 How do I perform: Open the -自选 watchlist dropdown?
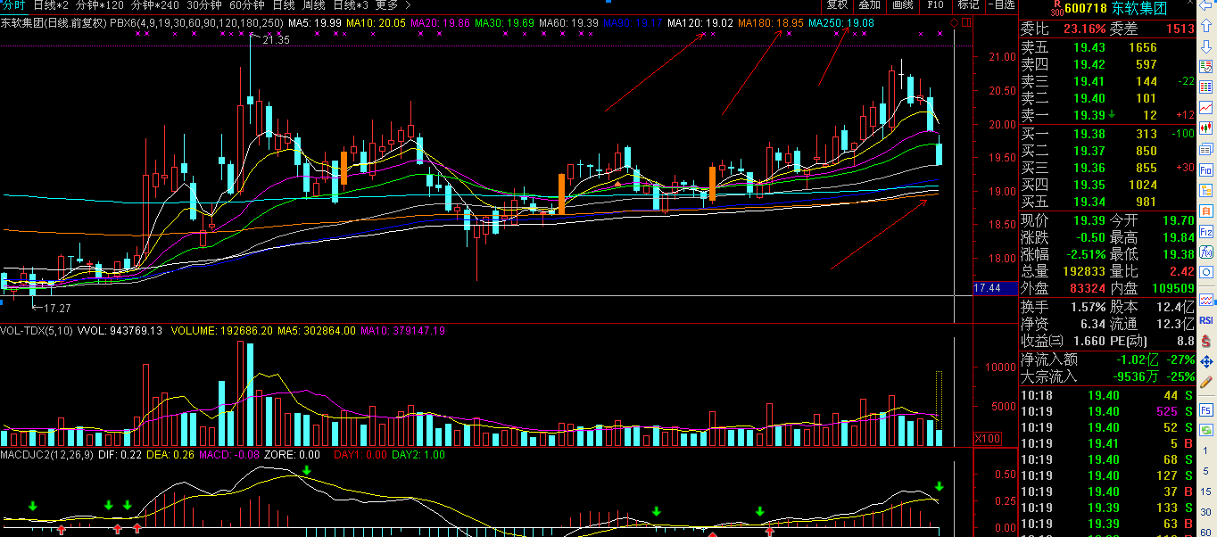pos(1004,5)
